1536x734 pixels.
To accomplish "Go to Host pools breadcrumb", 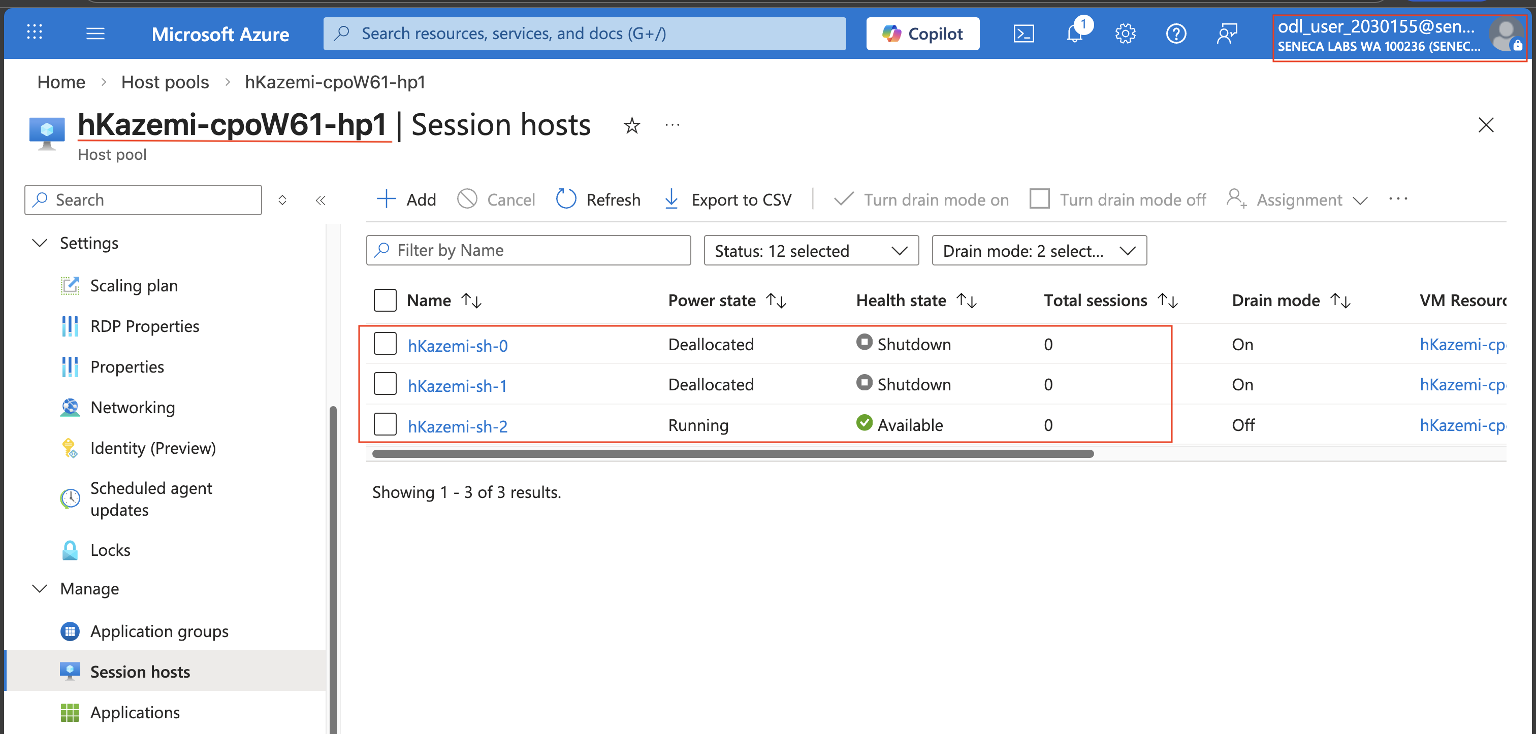I will pyautogui.click(x=165, y=82).
